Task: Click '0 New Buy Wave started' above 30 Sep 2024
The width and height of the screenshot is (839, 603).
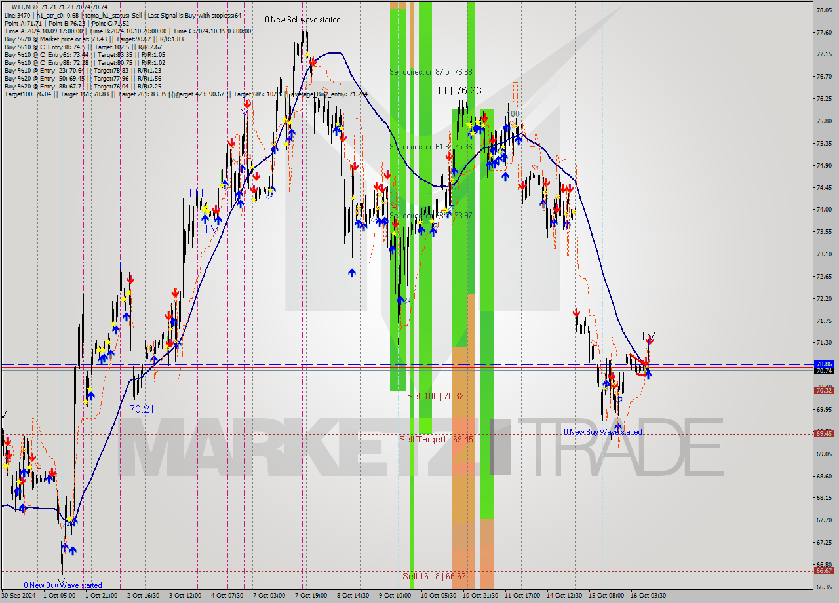Action: [63, 585]
